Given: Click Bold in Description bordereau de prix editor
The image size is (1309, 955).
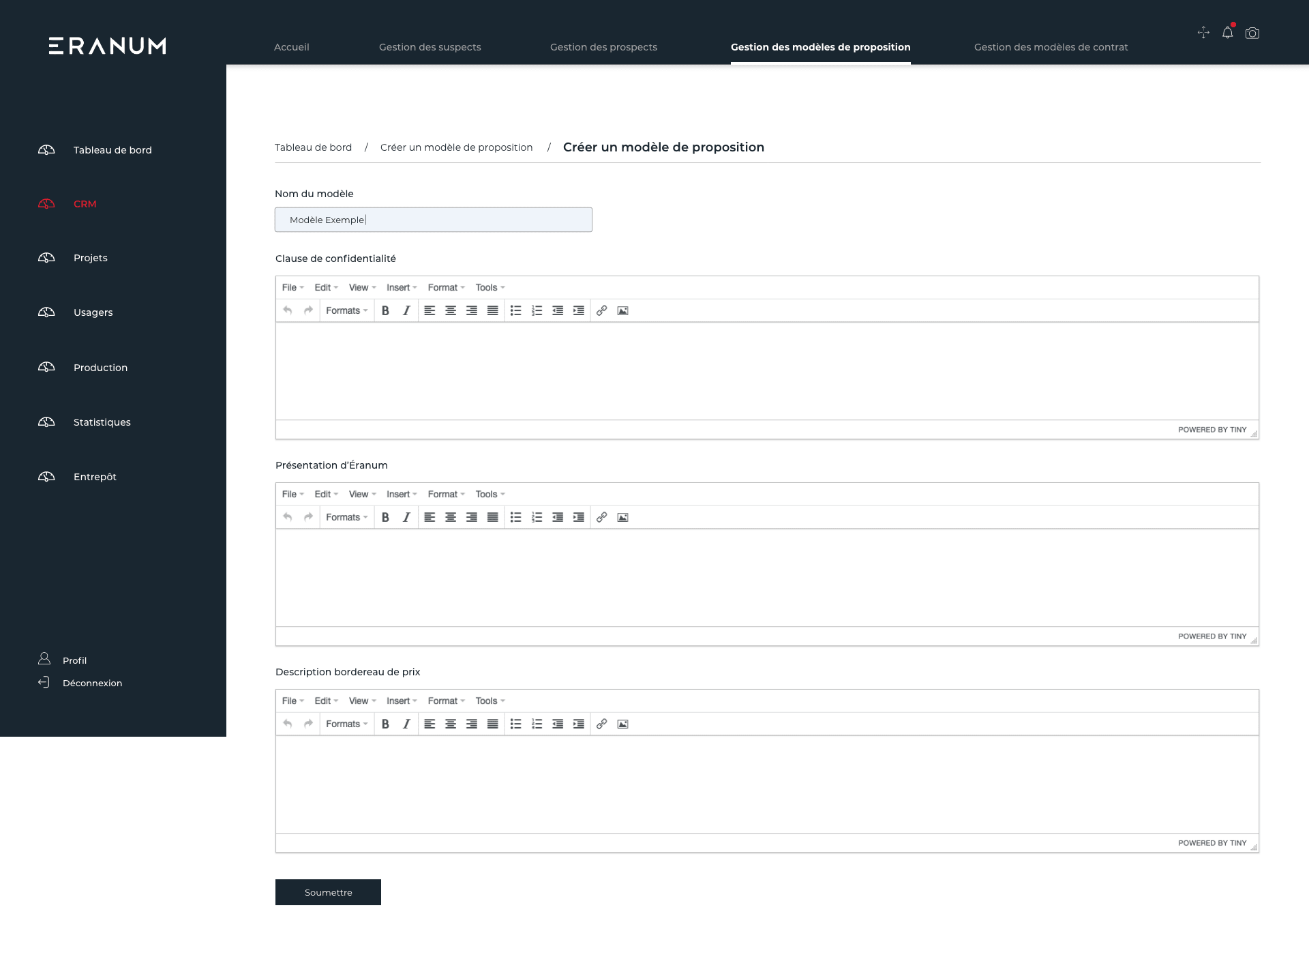Looking at the screenshot, I should (385, 724).
